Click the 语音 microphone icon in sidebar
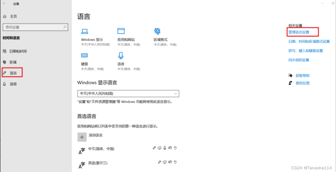The height and width of the screenshot is (172, 336). pyautogui.click(x=4, y=84)
